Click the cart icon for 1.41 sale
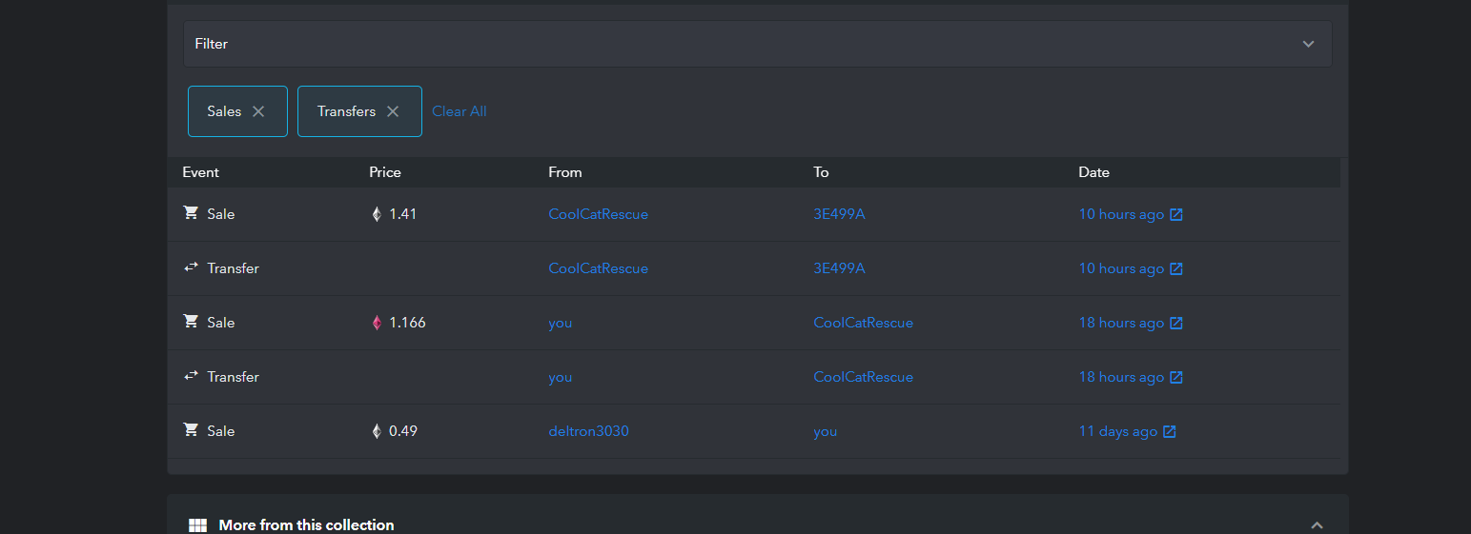 (191, 213)
